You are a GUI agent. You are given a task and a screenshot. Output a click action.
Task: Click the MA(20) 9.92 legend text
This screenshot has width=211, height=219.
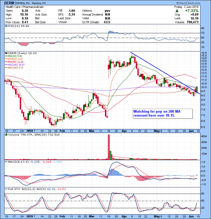coord(15,56)
